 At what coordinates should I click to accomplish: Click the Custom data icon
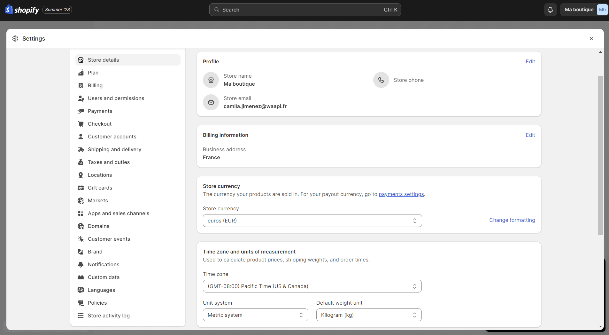[81, 277]
